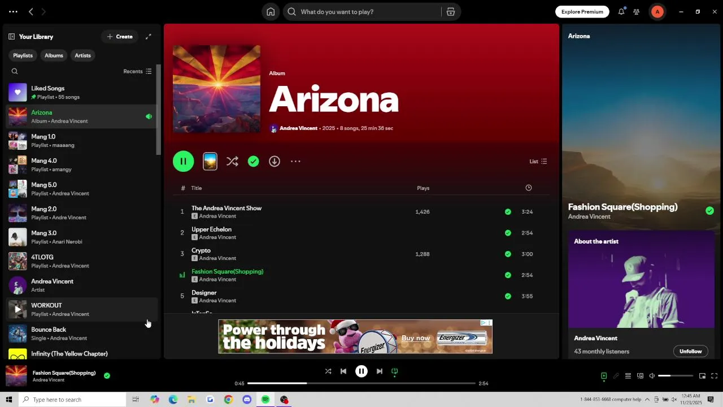Toggle saved check for Upper Echelon
Screen dimensions: 723x407
[508, 233]
